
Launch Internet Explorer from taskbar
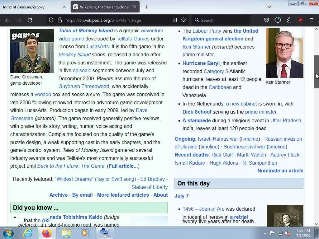tap(28, 233)
